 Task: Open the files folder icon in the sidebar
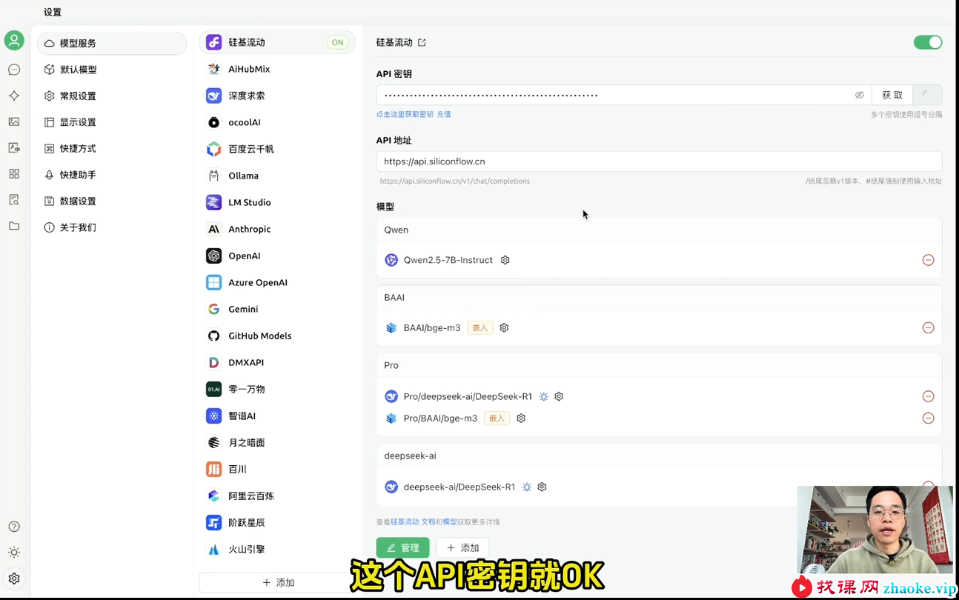pos(14,226)
